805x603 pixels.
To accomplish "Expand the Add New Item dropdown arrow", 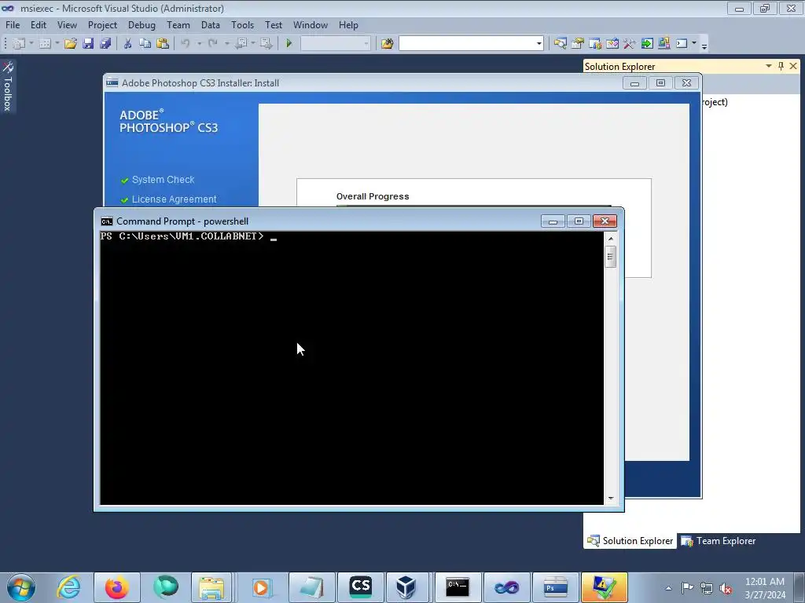I will tap(57, 44).
